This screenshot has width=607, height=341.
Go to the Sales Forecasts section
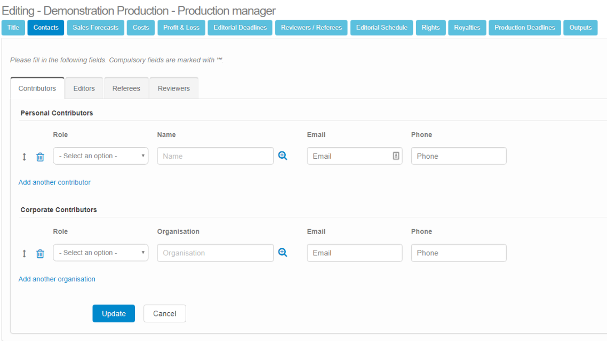click(95, 28)
